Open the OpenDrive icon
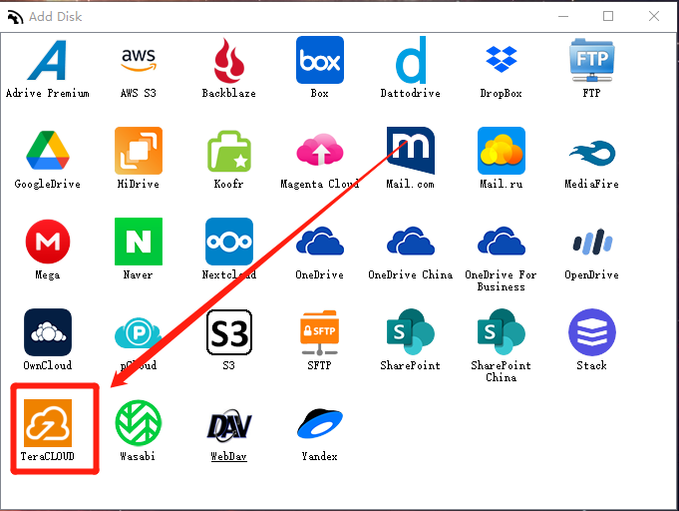Viewport: 679px width, 511px height. tap(591, 242)
